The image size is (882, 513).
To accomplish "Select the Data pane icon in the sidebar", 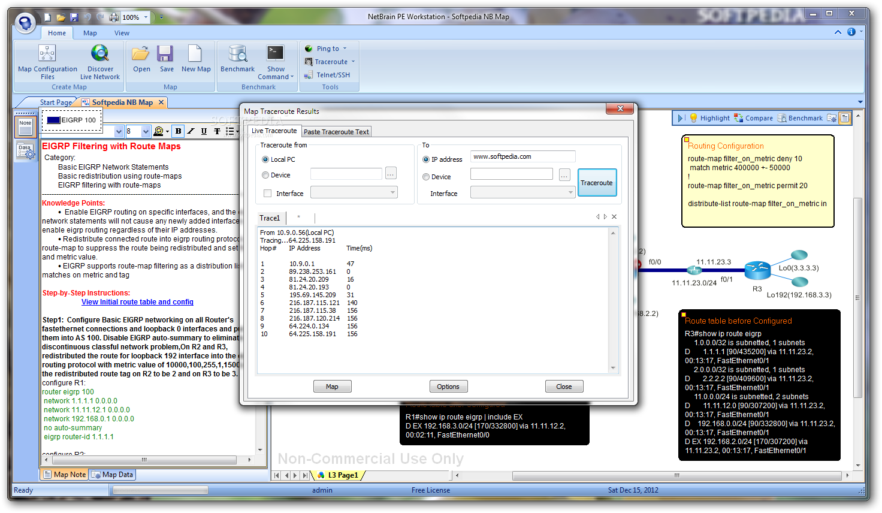I will (25, 151).
